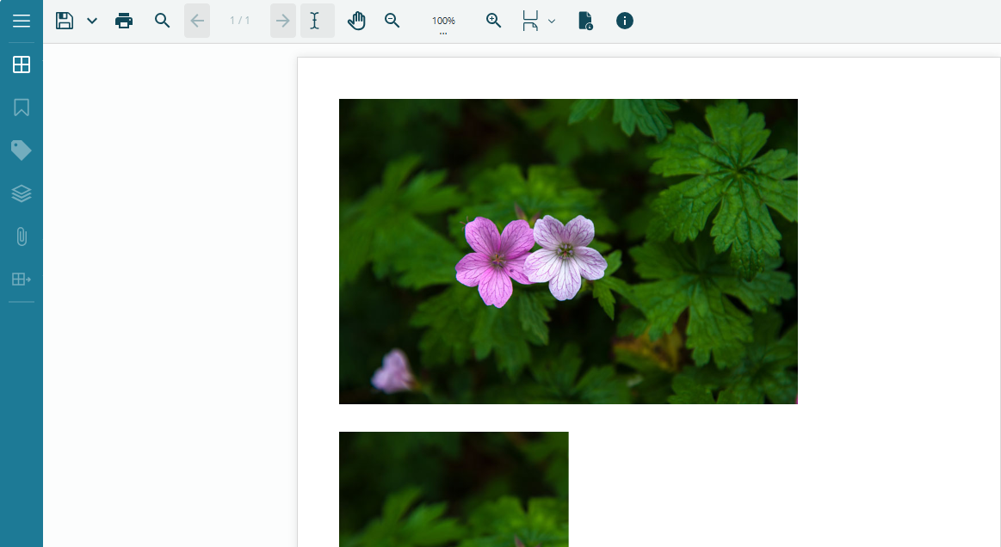The height and width of the screenshot is (547, 1001).
Task: Activate the text selection tool
Action: click(318, 21)
